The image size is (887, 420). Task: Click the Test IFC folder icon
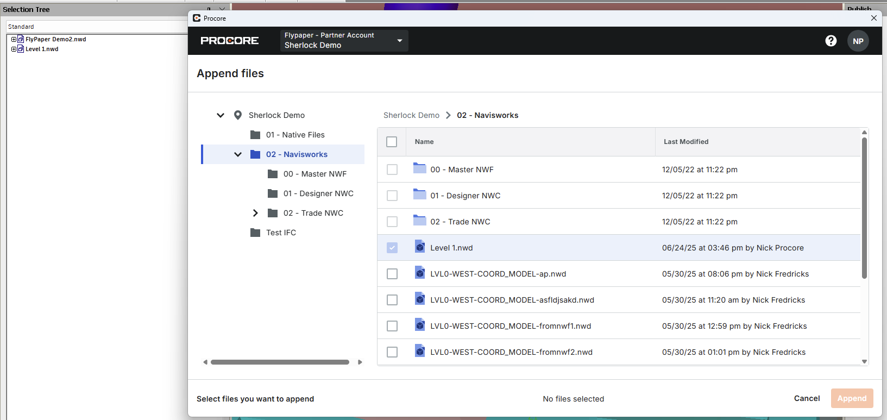click(255, 233)
